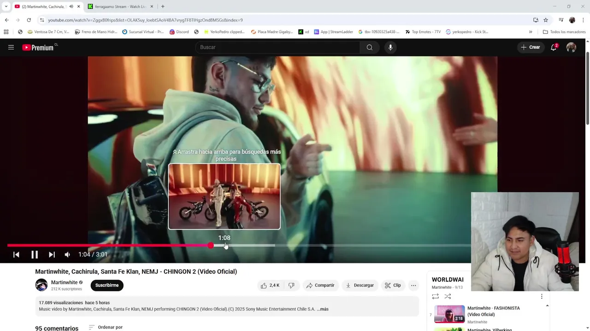Open the account avatar menu
Viewport: 590px width, 331px height.
[571, 47]
